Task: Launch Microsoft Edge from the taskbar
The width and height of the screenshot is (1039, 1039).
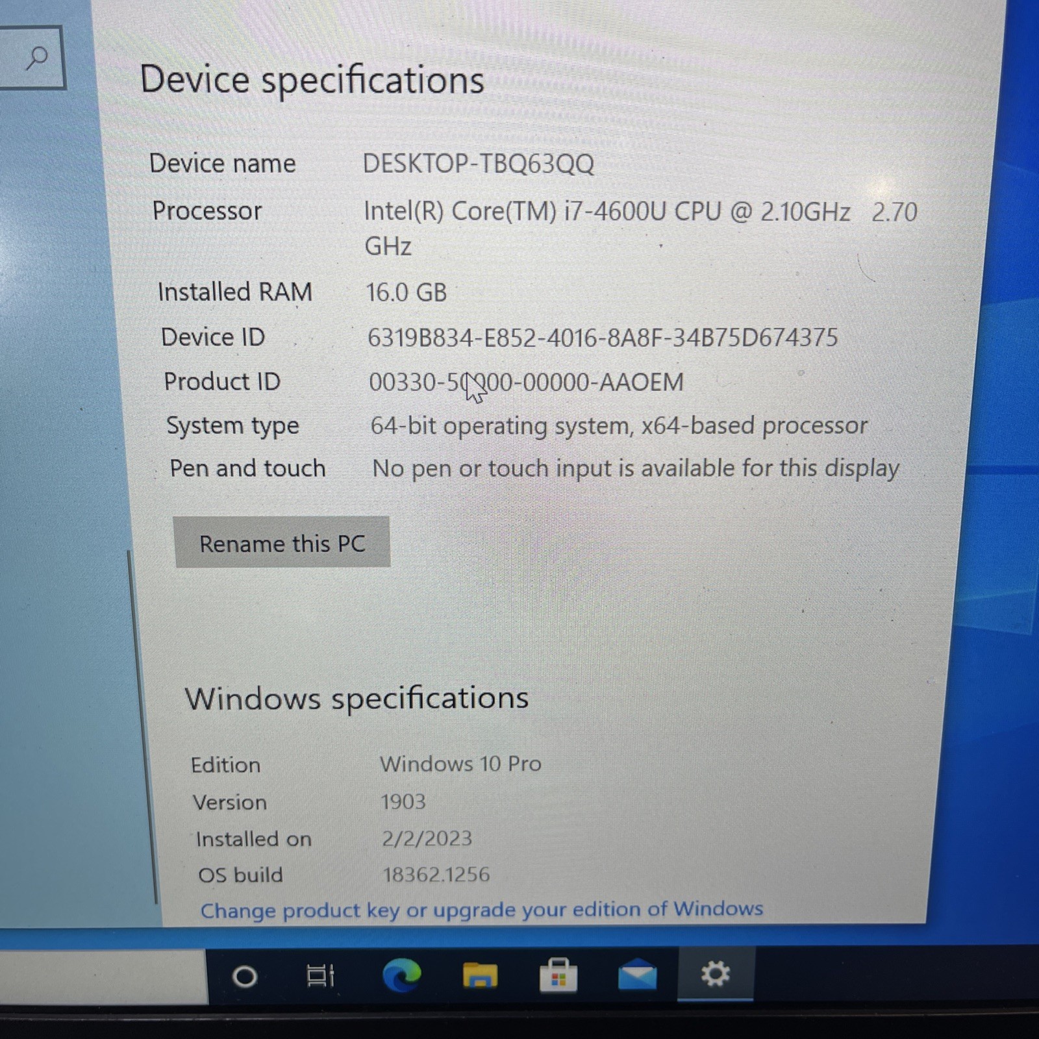Action: coord(401,975)
